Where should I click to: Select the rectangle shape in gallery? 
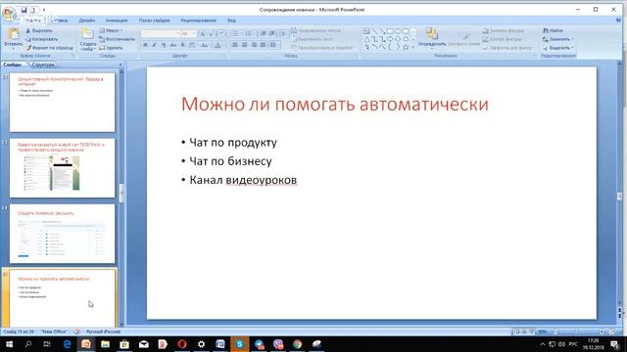[x=390, y=31]
